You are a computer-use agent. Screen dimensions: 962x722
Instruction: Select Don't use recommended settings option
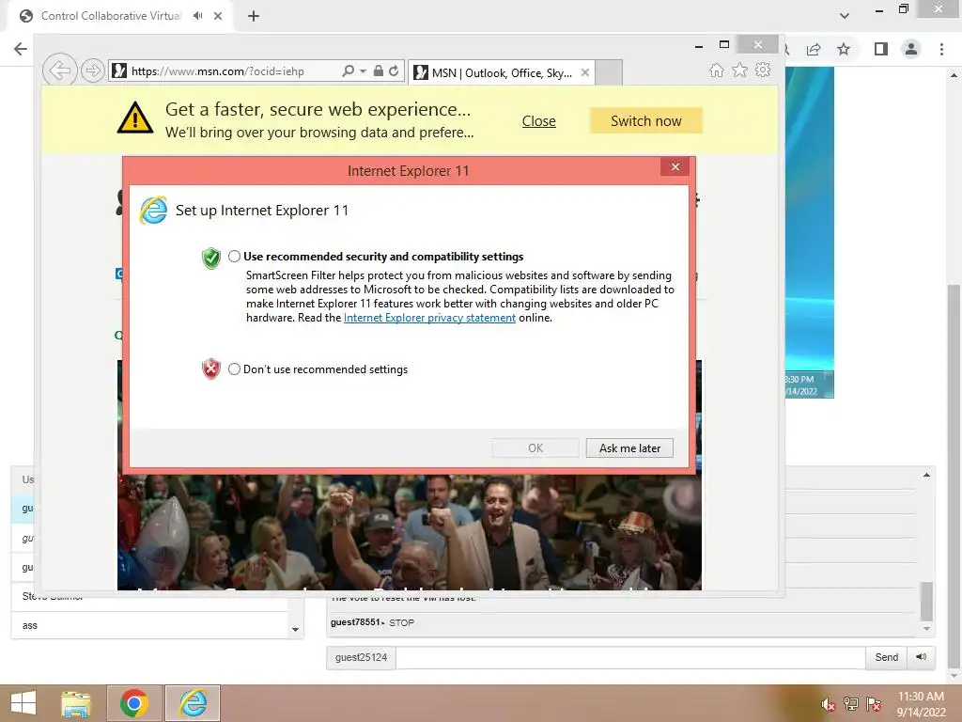[x=234, y=369]
